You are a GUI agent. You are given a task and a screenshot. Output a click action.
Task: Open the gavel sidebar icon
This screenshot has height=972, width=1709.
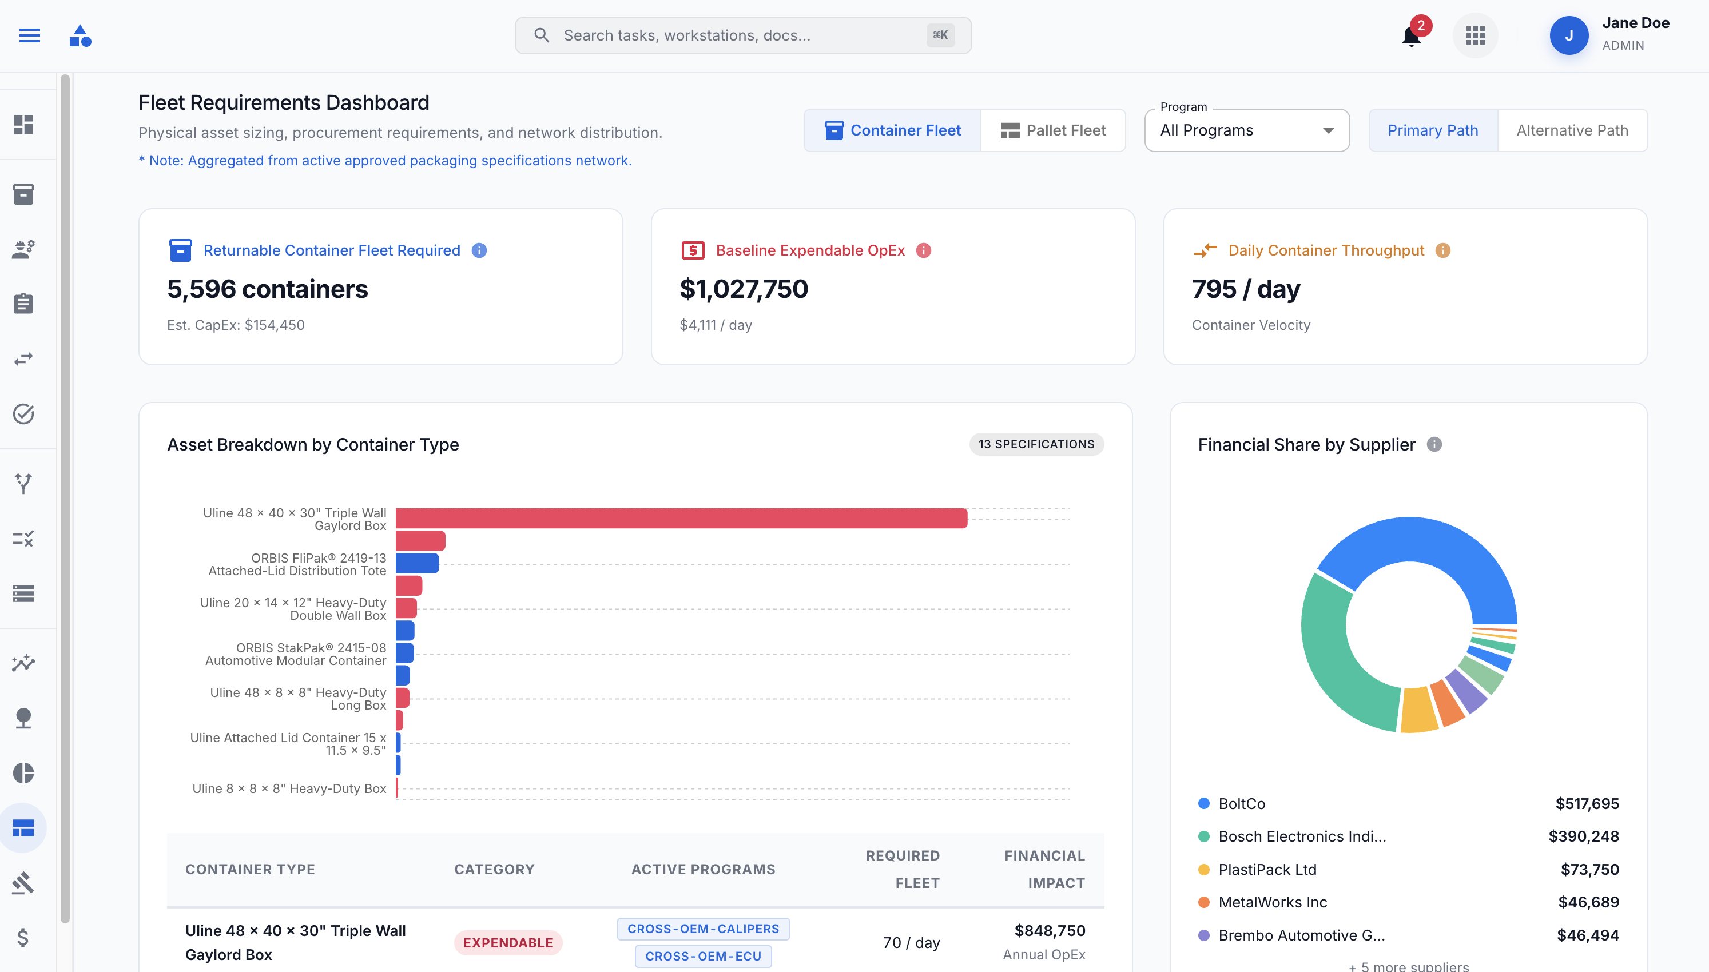tap(23, 883)
